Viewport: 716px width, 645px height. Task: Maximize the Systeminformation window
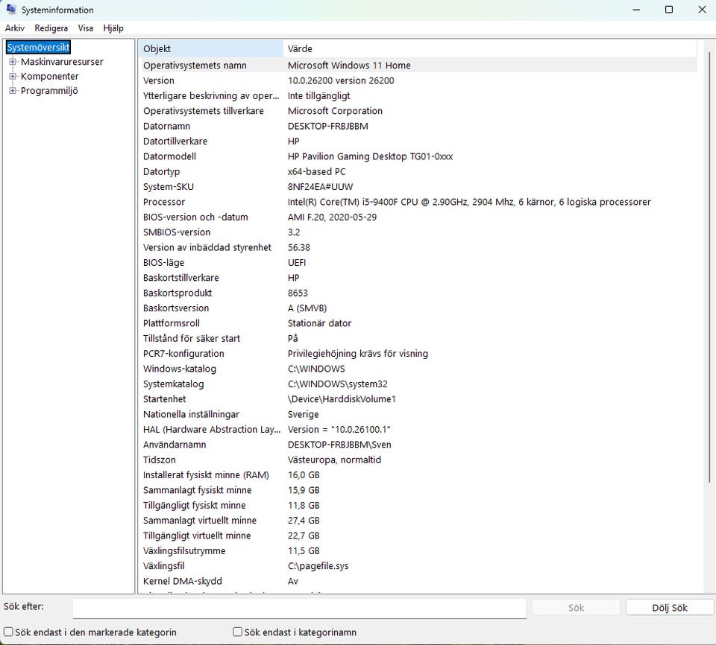click(x=669, y=10)
